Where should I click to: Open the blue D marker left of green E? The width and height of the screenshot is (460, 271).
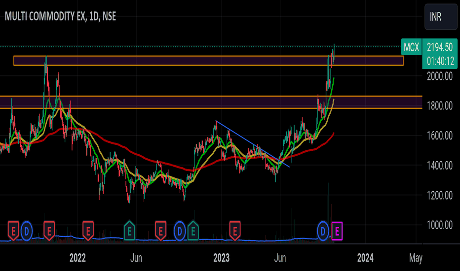(x=180, y=232)
